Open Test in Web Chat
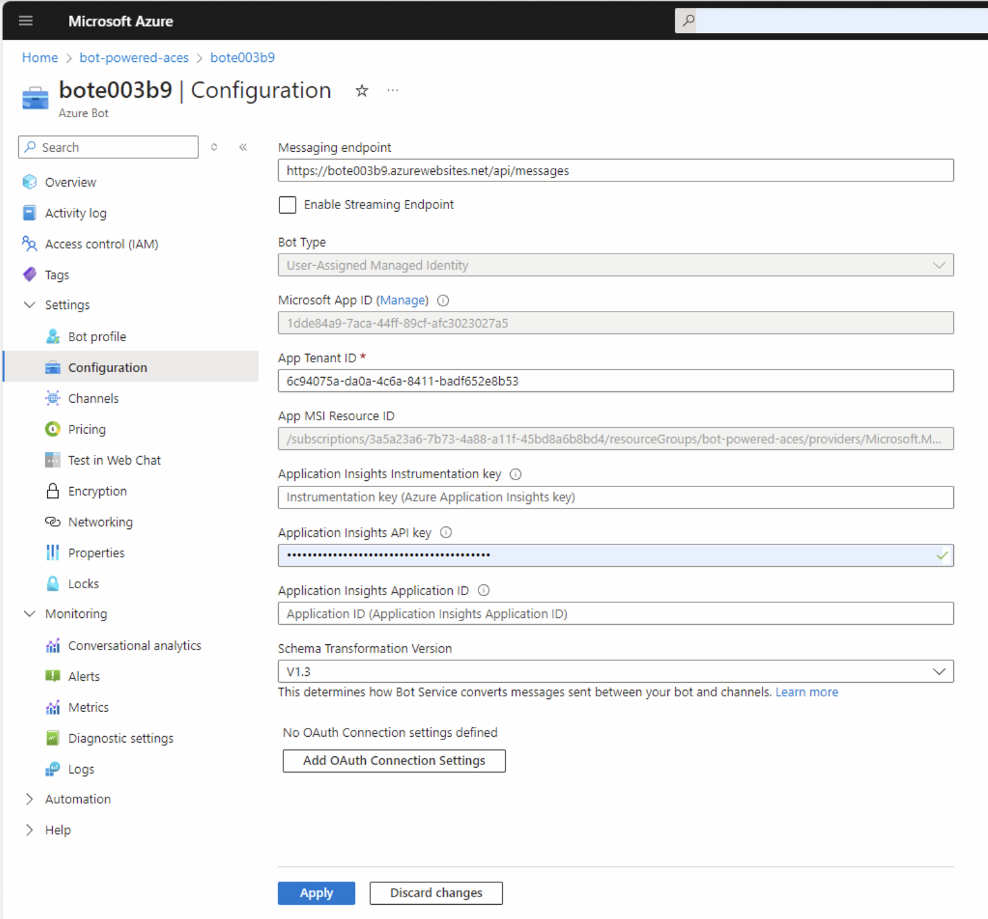Image resolution: width=988 pixels, height=919 pixels. pos(114,460)
